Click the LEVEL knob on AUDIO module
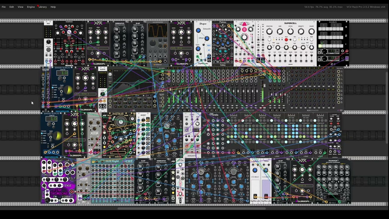The height and width of the screenshot is (219, 389). [x=102, y=94]
